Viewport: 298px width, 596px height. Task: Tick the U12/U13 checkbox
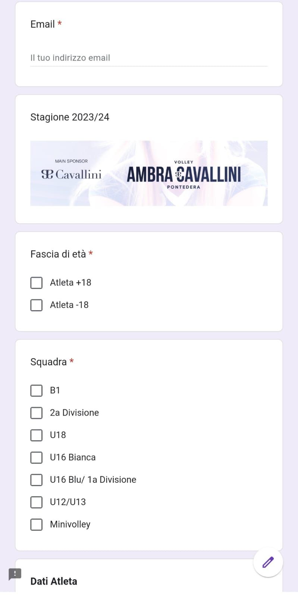[x=36, y=502]
